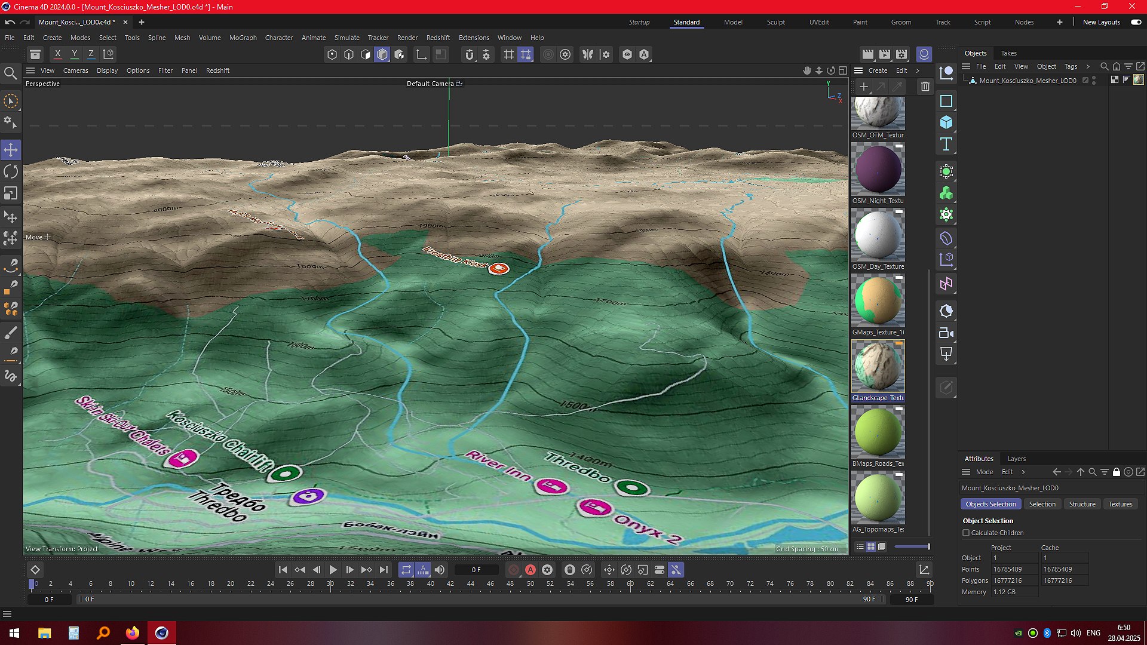
Task: Enable Calculate Children checkbox
Action: coord(966,533)
